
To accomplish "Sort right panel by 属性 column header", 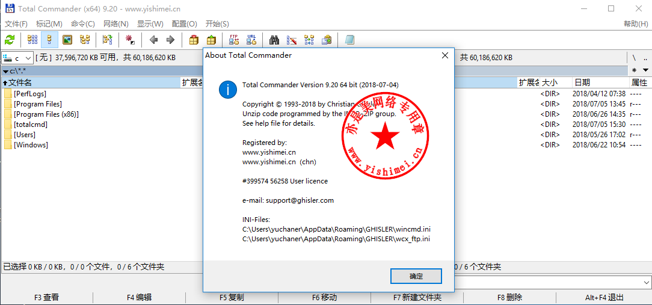I will 639,83.
